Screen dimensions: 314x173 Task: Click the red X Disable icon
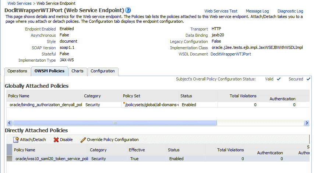[x=56, y=140]
